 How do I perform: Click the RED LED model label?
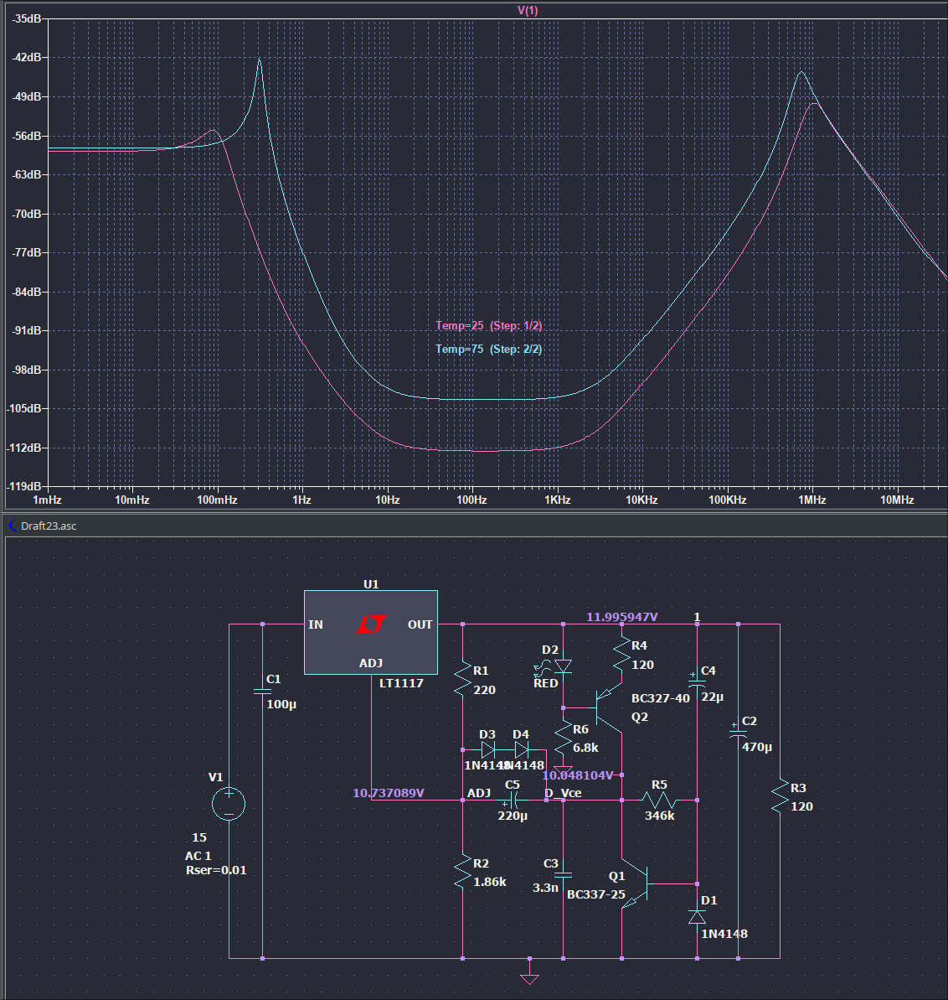545,683
